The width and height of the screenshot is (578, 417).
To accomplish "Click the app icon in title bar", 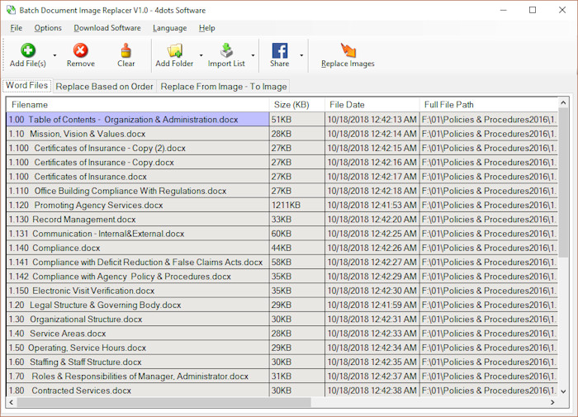I will pyautogui.click(x=11, y=10).
